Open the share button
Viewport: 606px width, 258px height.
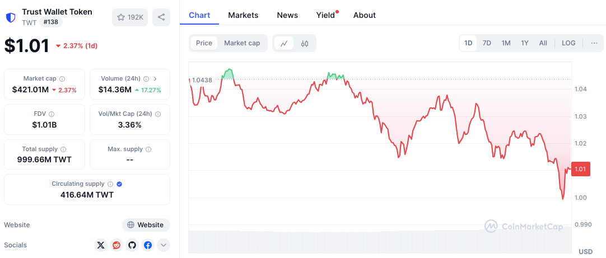tap(161, 17)
